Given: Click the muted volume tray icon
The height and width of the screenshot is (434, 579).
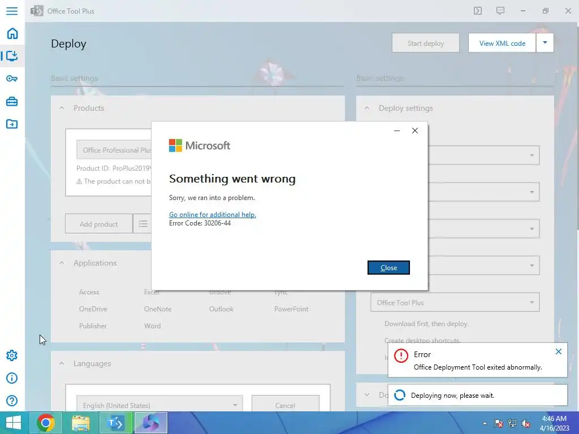Looking at the screenshot, I should point(526,423).
